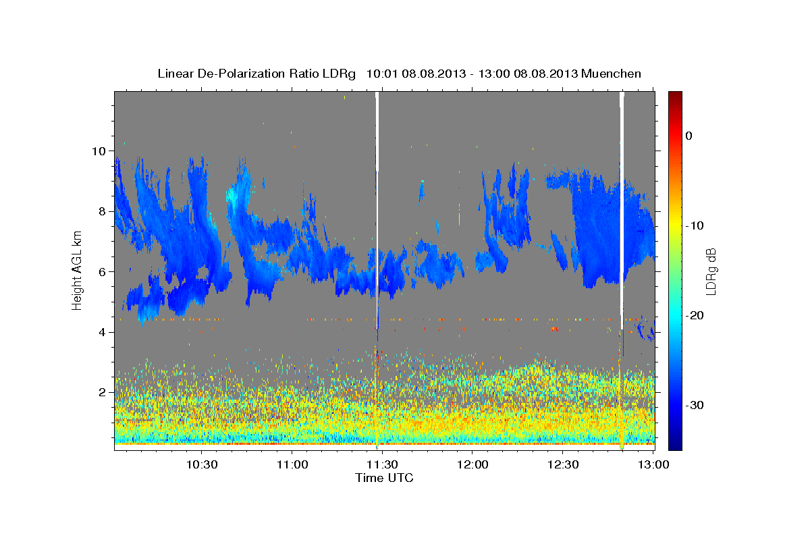Click the 'Height AGL km' axis title
This screenshot has height=540, width=810.
point(77,270)
